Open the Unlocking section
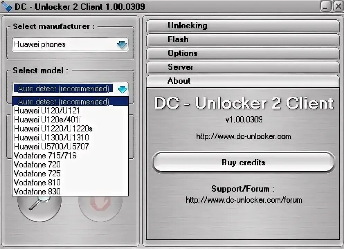 coord(243,26)
